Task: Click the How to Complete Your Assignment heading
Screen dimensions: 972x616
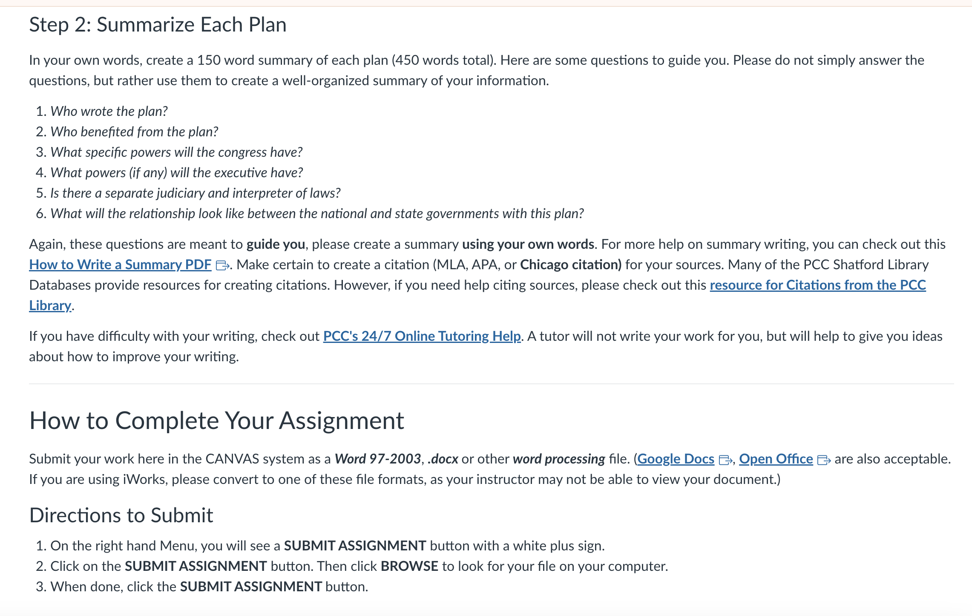Action: pos(216,420)
